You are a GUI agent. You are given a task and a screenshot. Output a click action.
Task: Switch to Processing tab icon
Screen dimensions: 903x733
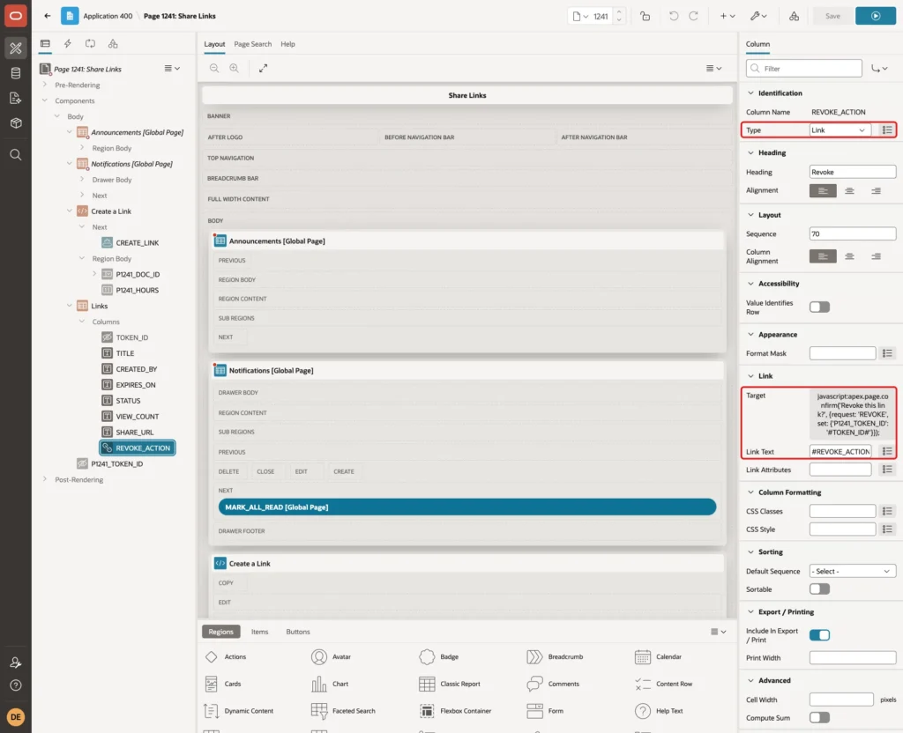click(x=91, y=44)
